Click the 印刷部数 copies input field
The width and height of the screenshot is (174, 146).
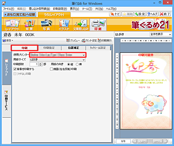pos(34,64)
